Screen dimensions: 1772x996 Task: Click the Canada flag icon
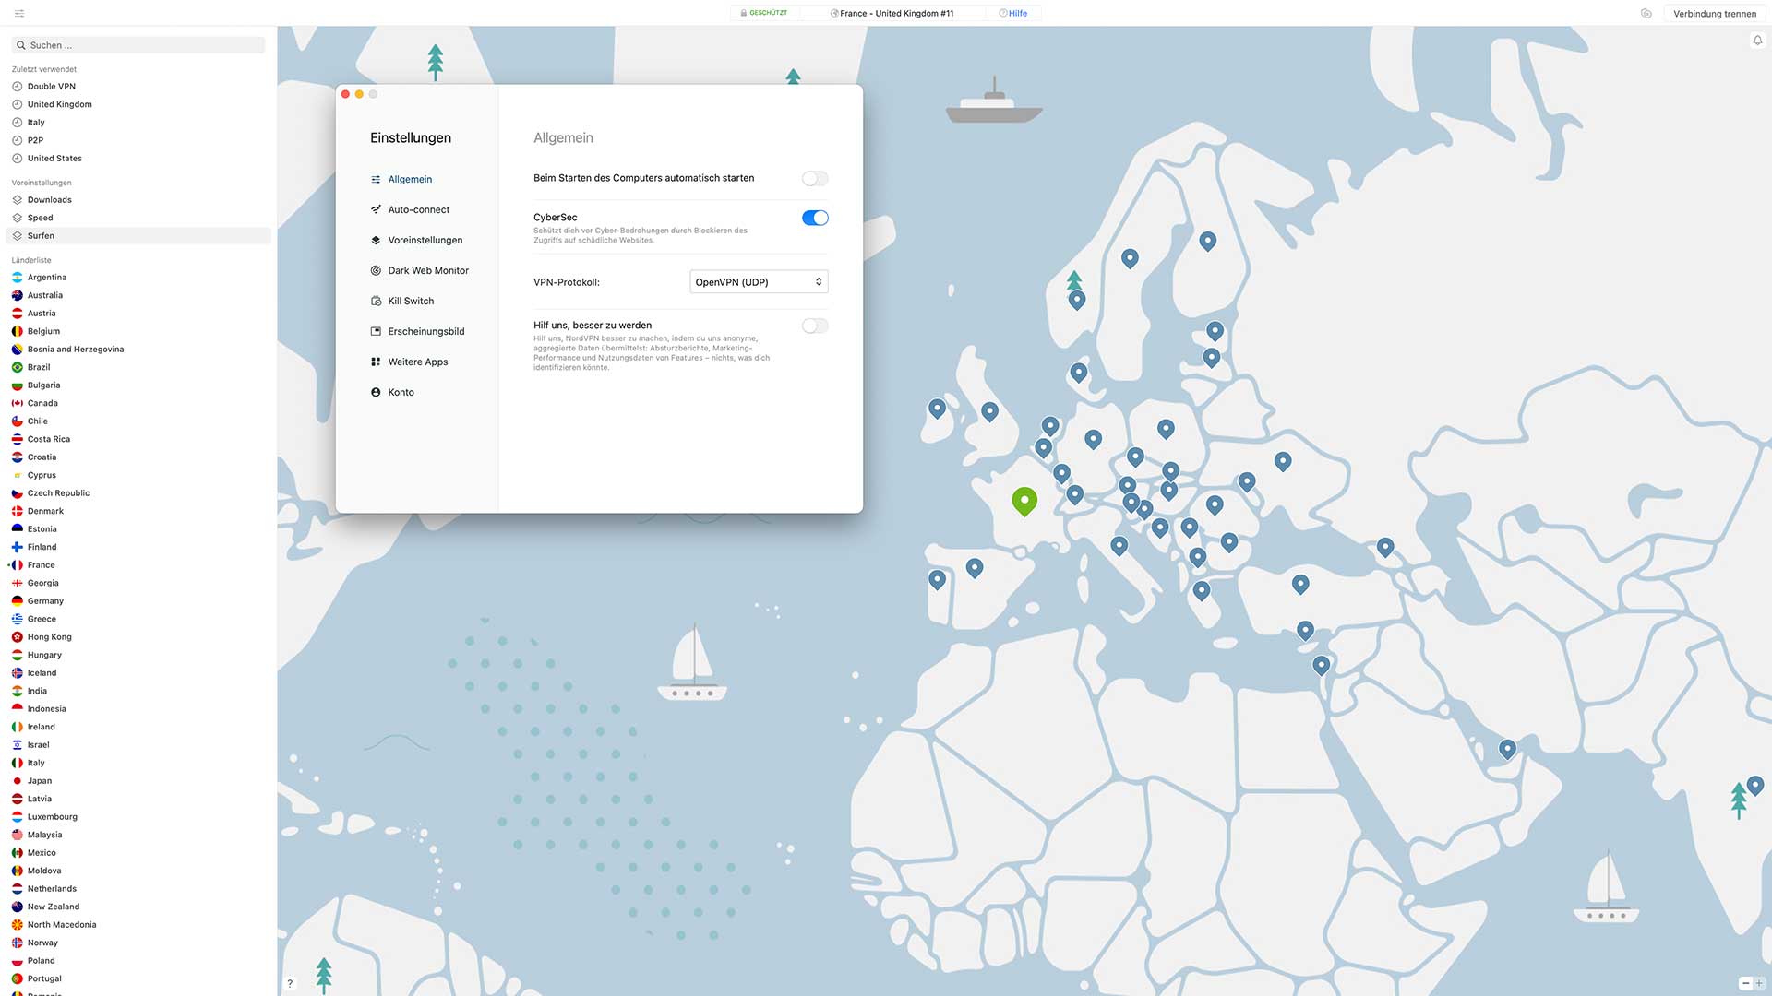(x=17, y=403)
